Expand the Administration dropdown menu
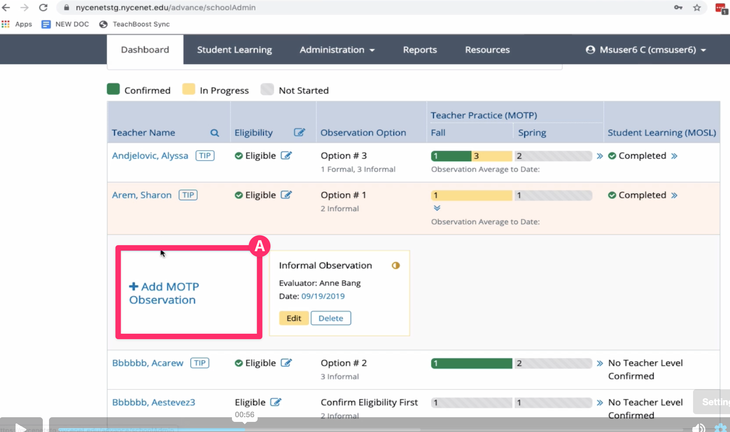 point(337,50)
